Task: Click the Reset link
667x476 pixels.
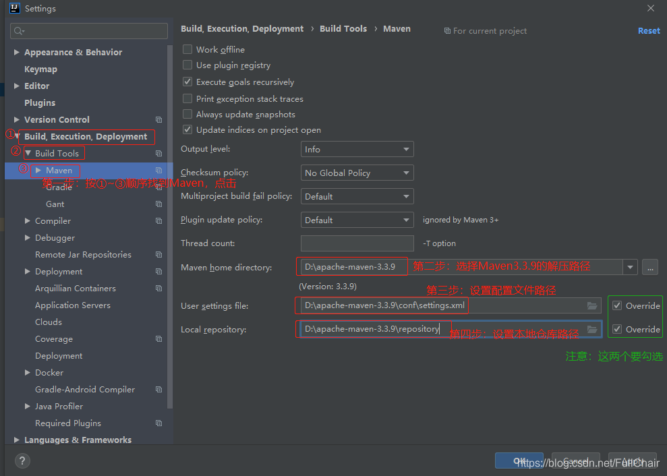Action: pyautogui.click(x=649, y=30)
